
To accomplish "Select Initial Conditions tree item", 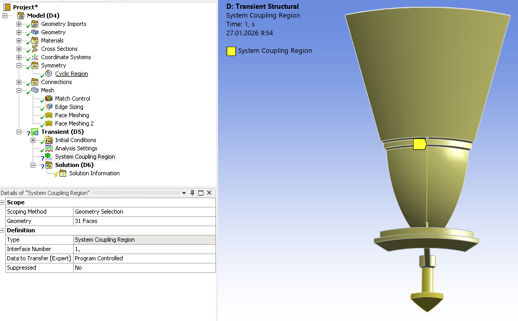I will pos(75,140).
